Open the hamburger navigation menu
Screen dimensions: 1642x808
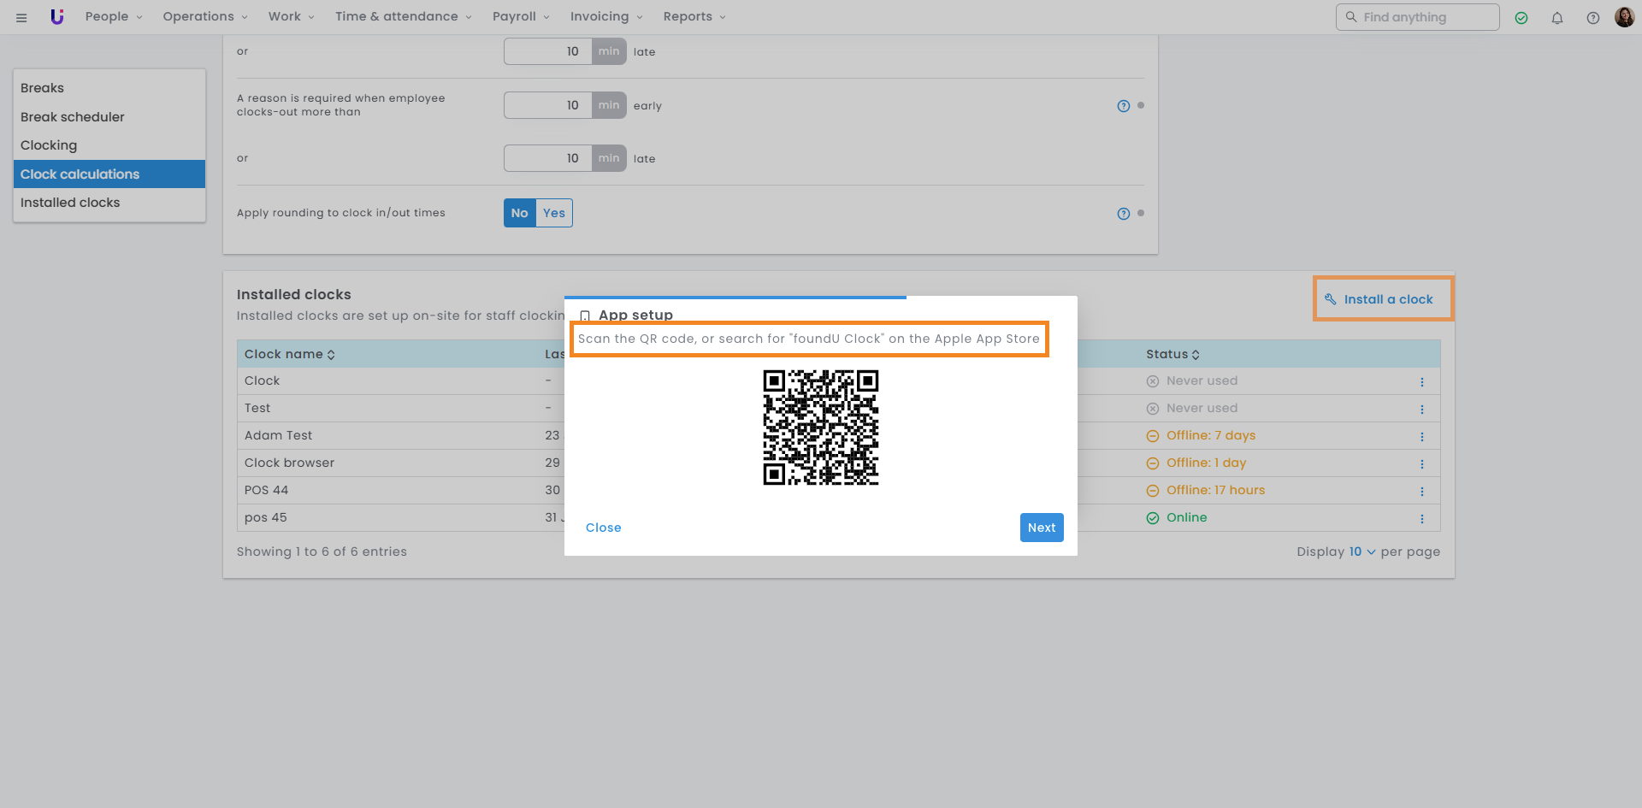[x=21, y=17]
